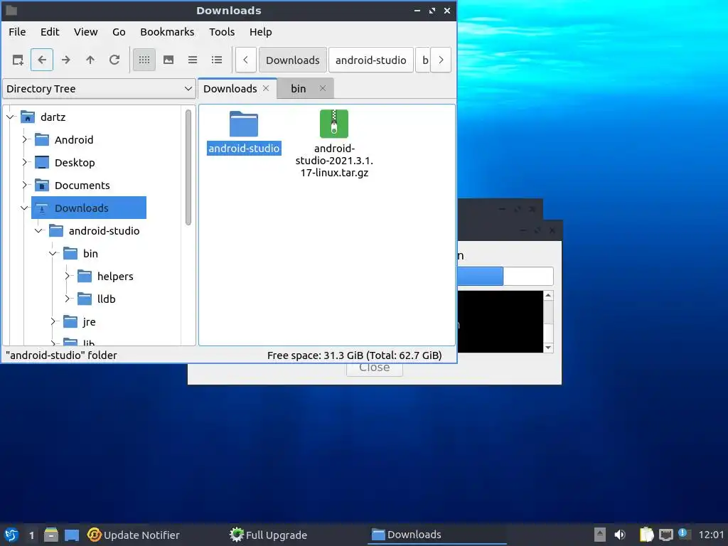Click the scroll down arrow in background dialog
The width and height of the screenshot is (728, 546).
tap(548, 348)
